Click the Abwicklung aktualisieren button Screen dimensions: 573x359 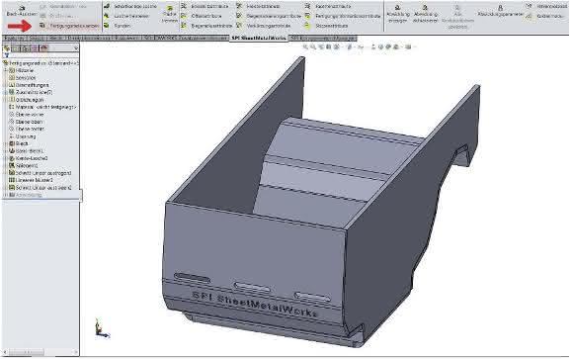pyautogui.click(x=425, y=14)
